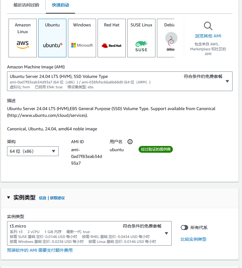Viewport: 242px width, 268px height.
Task: Choose the Windows Microsoft AMI card
Action: point(82,38)
